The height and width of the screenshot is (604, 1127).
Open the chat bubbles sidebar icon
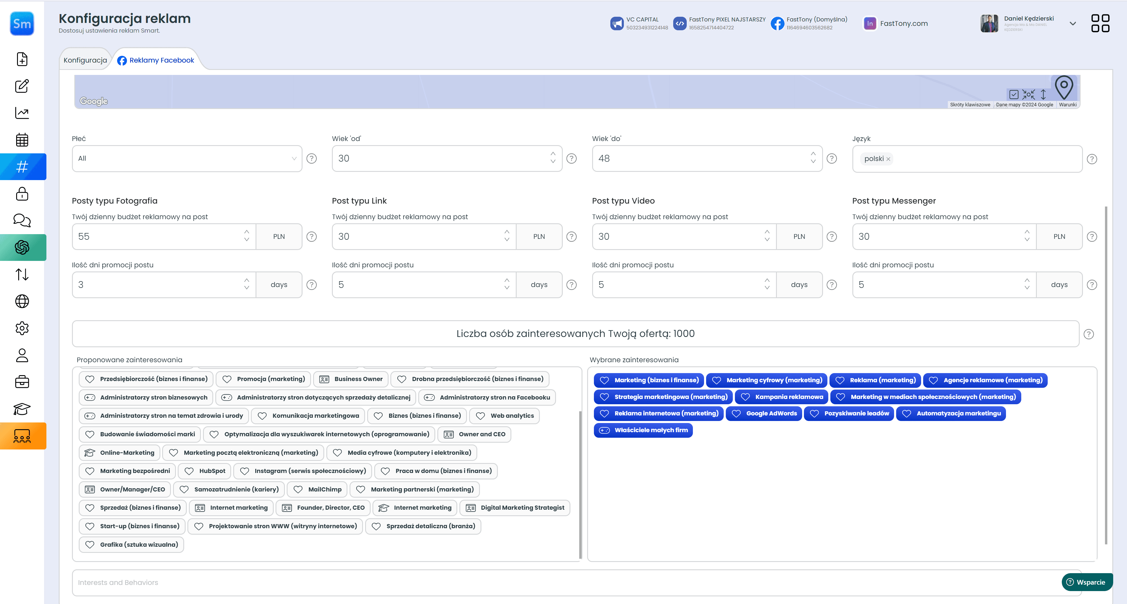point(22,221)
